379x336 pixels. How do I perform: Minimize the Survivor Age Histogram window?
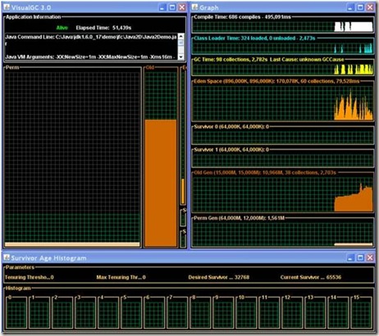coord(350,257)
